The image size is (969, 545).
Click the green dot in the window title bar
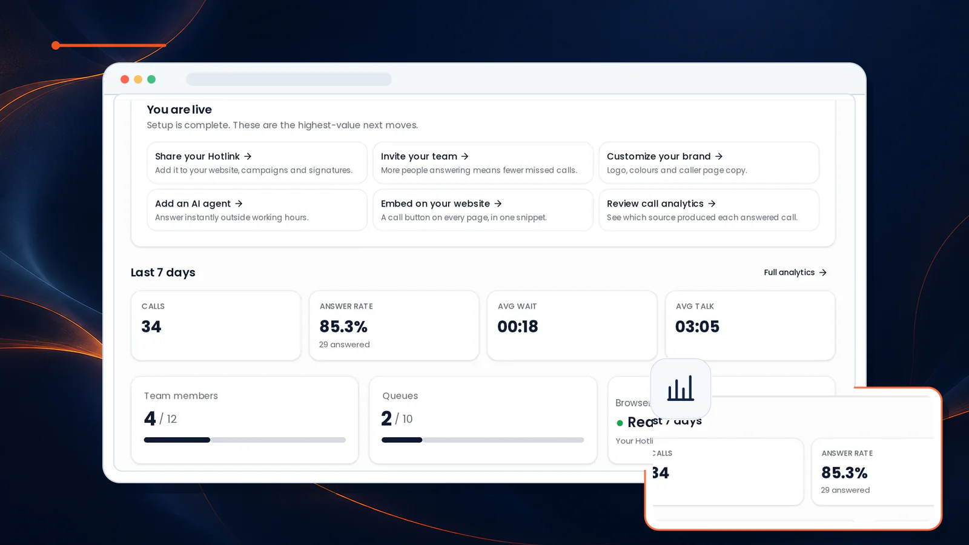coord(151,79)
